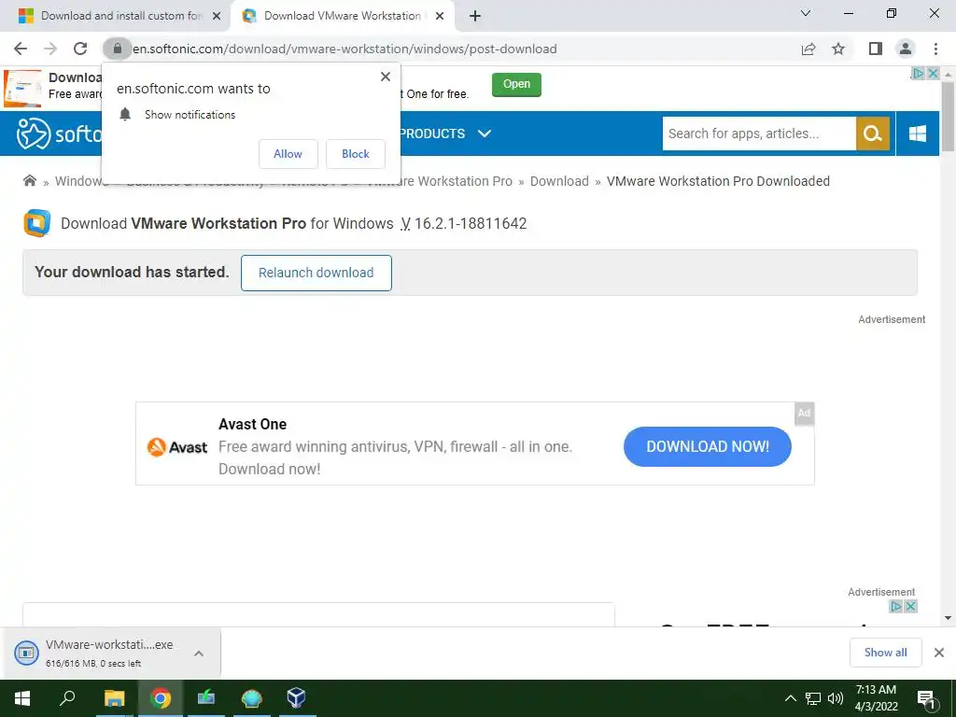Click the network tray icon
The image size is (956, 717).
pyautogui.click(x=813, y=698)
